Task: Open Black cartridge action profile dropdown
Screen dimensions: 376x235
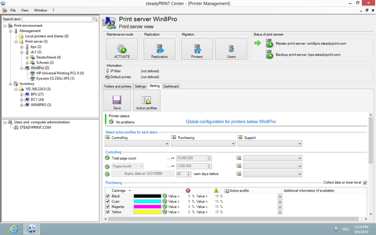Action: [x=280, y=196]
